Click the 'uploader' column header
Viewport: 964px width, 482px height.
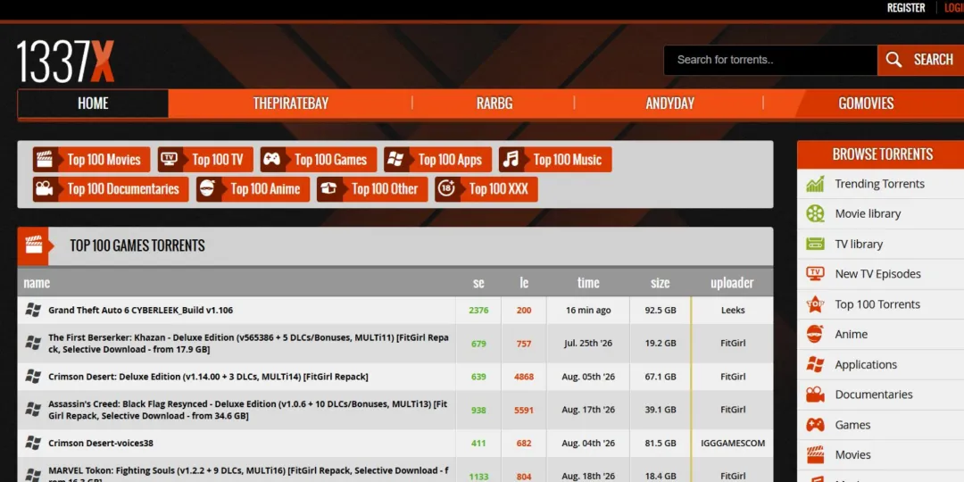click(732, 283)
